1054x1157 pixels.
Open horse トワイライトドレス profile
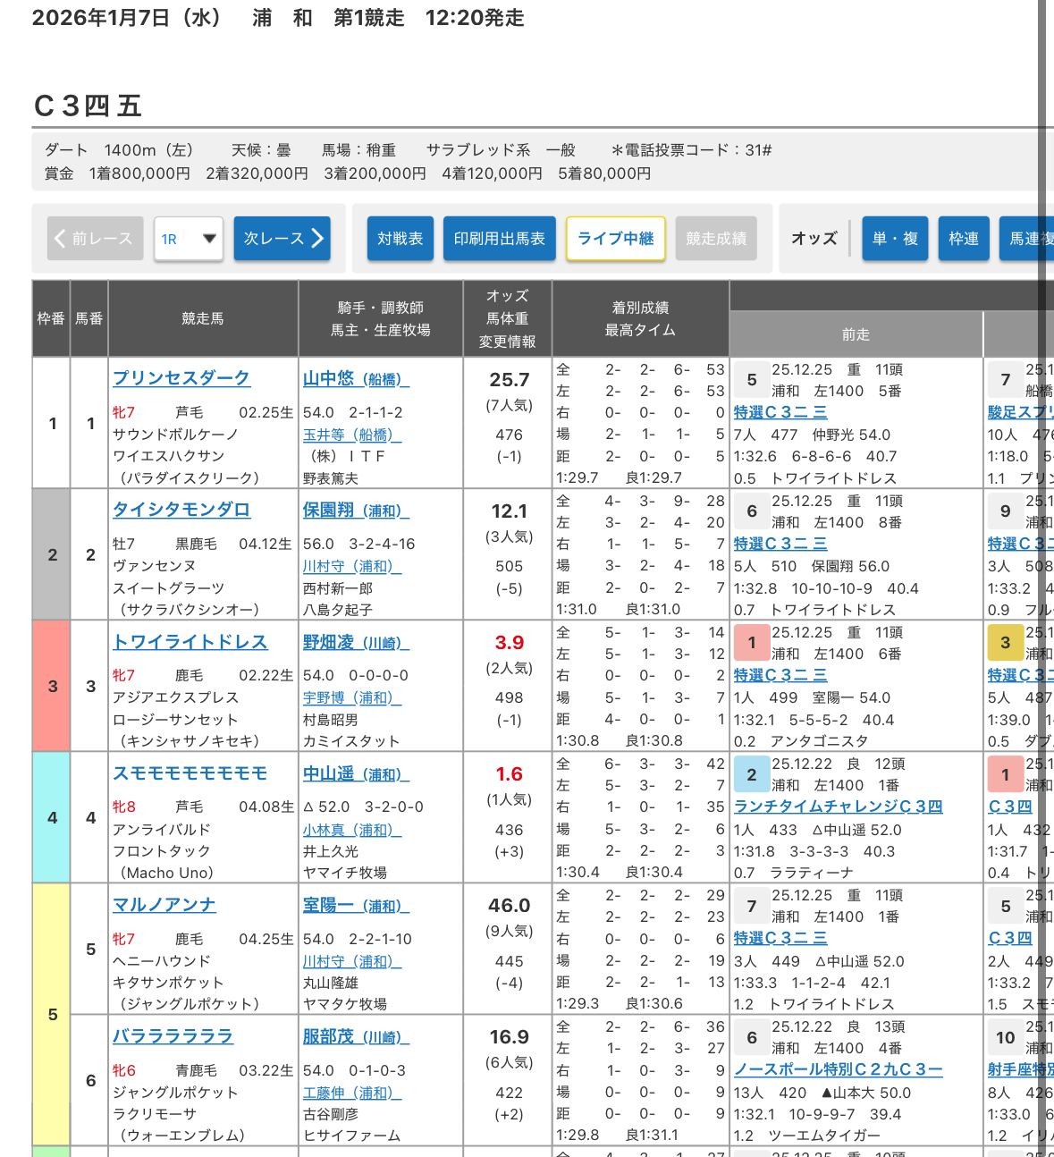click(190, 642)
